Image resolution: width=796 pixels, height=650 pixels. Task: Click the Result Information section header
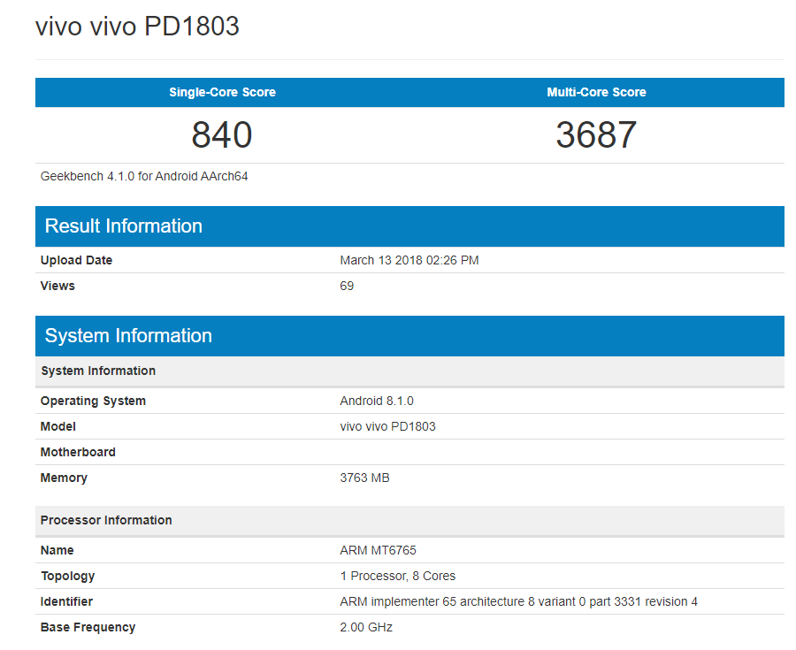124,226
